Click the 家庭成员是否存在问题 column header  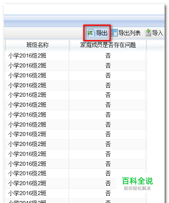pos(108,45)
